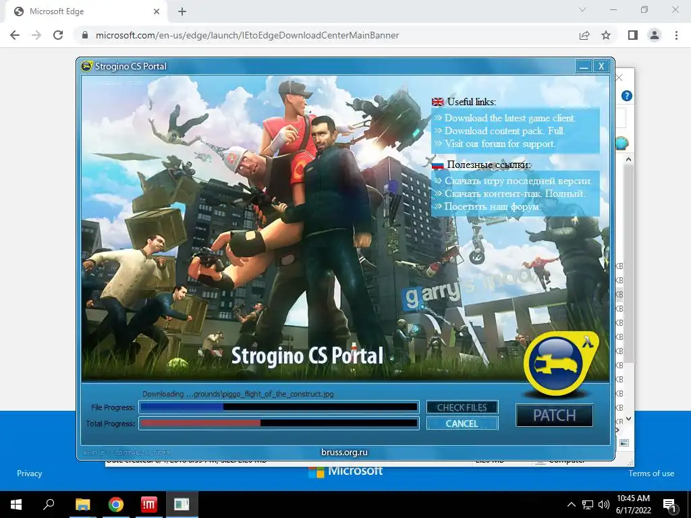
Task: Click the Total Progress bar
Action: (279, 424)
